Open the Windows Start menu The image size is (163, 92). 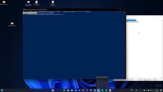[x=2, y=90]
